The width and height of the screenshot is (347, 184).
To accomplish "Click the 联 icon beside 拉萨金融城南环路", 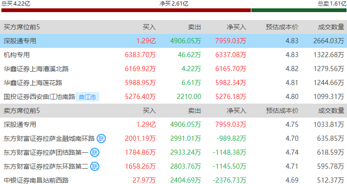I will coord(101,138).
